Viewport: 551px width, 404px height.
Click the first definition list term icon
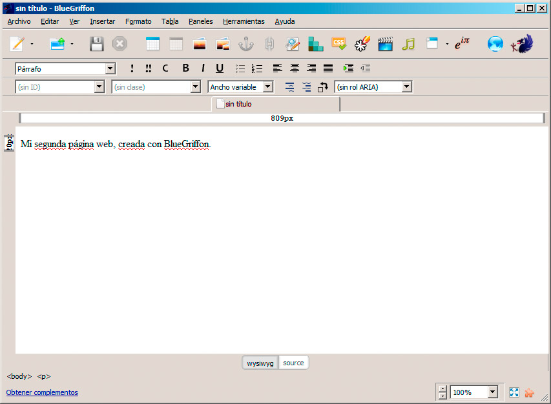tap(289, 87)
